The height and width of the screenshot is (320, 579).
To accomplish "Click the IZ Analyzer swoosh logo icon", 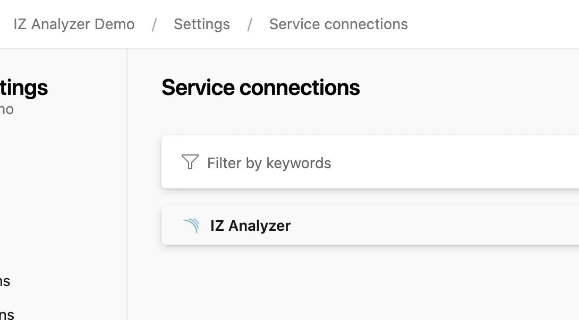I will (191, 226).
